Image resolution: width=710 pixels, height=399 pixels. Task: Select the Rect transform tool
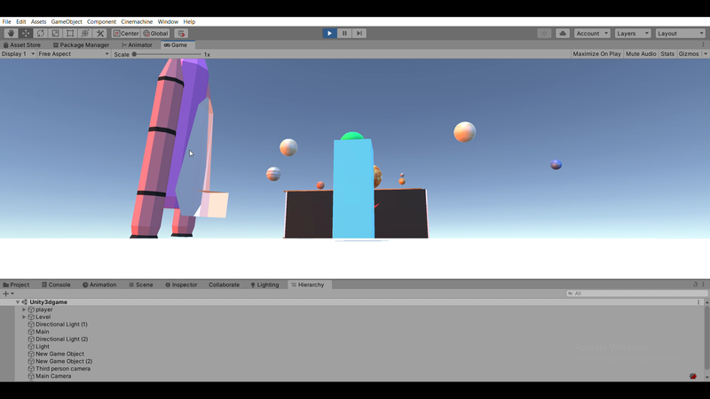tap(70, 34)
